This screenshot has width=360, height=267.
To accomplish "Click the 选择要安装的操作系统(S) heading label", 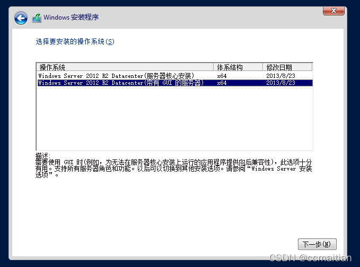I will click(75, 41).
